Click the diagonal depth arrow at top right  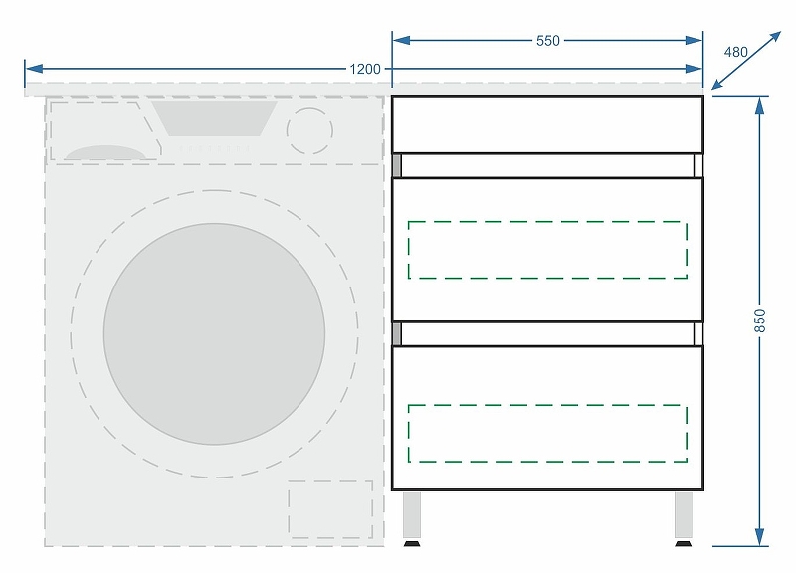click(748, 61)
